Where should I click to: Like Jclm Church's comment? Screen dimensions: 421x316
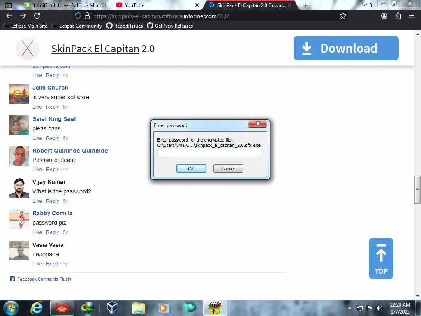point(37,107)
